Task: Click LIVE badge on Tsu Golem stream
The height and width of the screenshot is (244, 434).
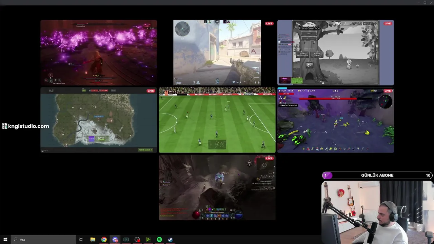Action: [x=388, y=91]
